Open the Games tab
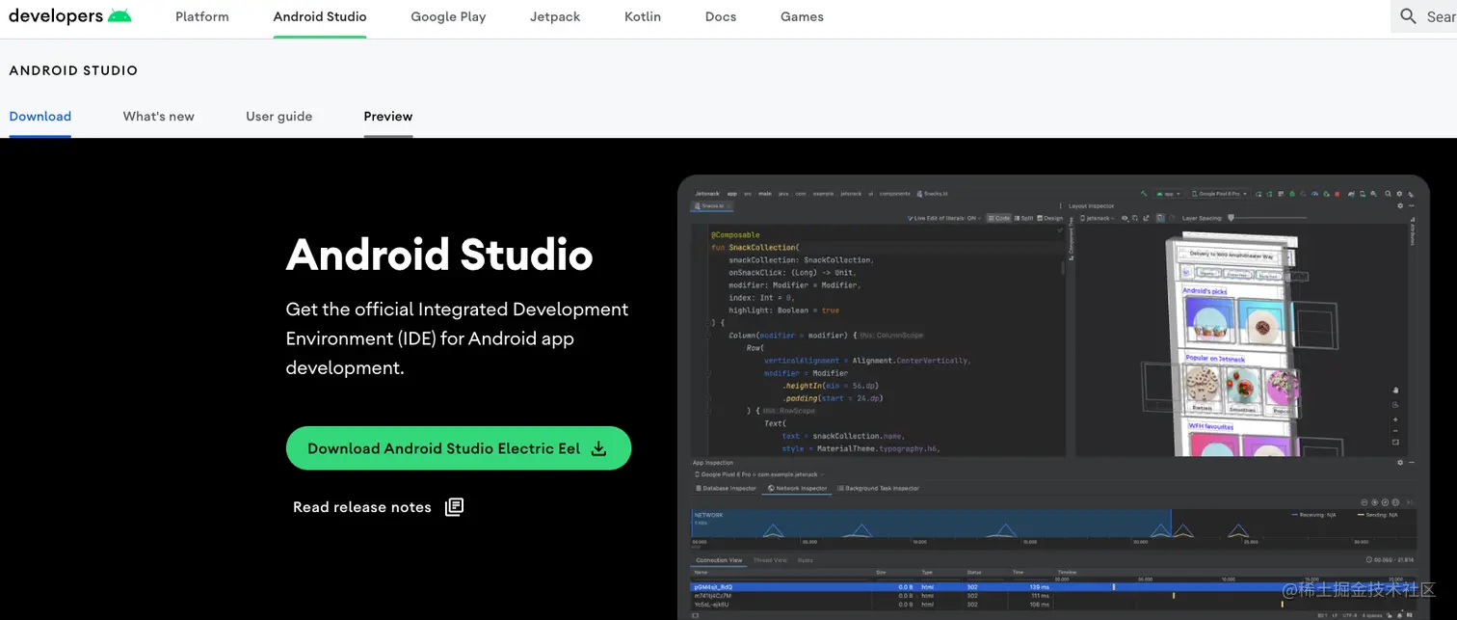The image size is (1457, 620). tap(802, 16)
